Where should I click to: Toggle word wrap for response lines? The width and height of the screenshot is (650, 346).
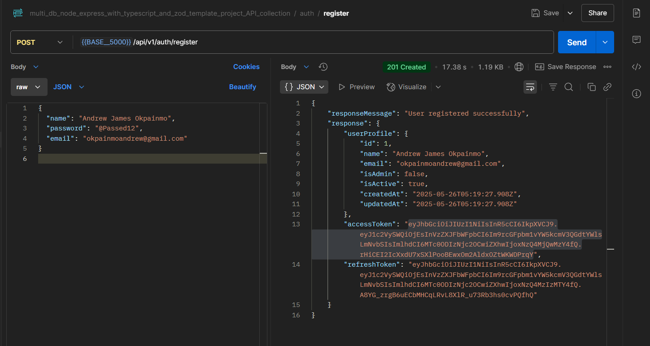pos(530,87)
